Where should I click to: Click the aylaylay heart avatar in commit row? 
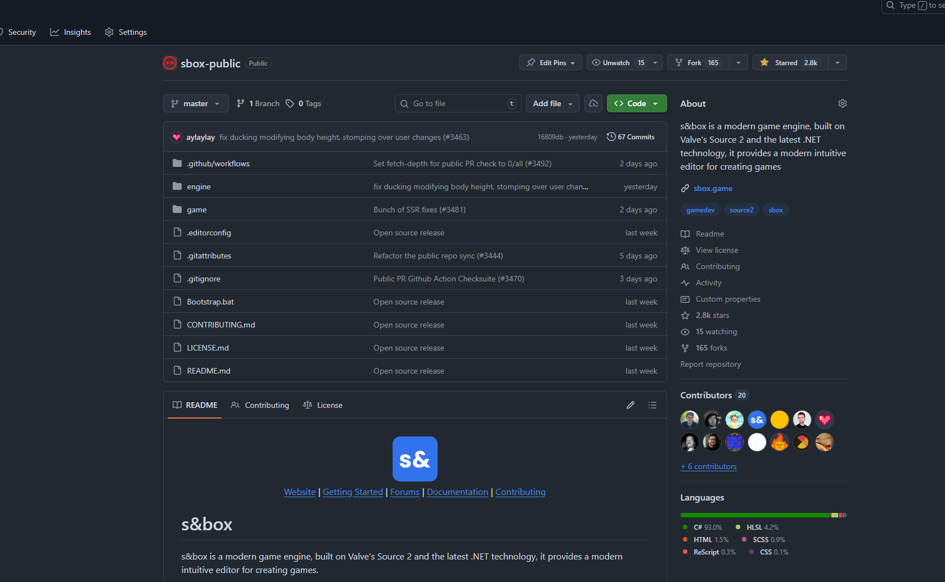coord(177,137)
